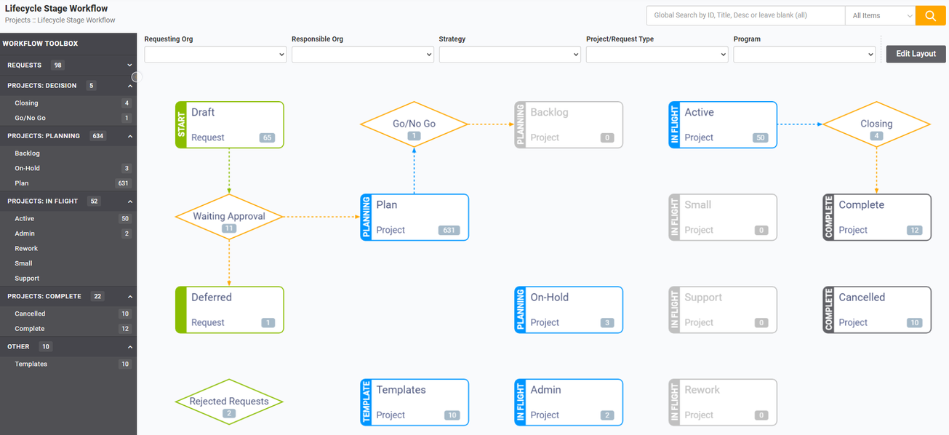This screenshot has height=435, width=949.
Task: Open the Requesting Org dropdown
Action: coord(215,54)
